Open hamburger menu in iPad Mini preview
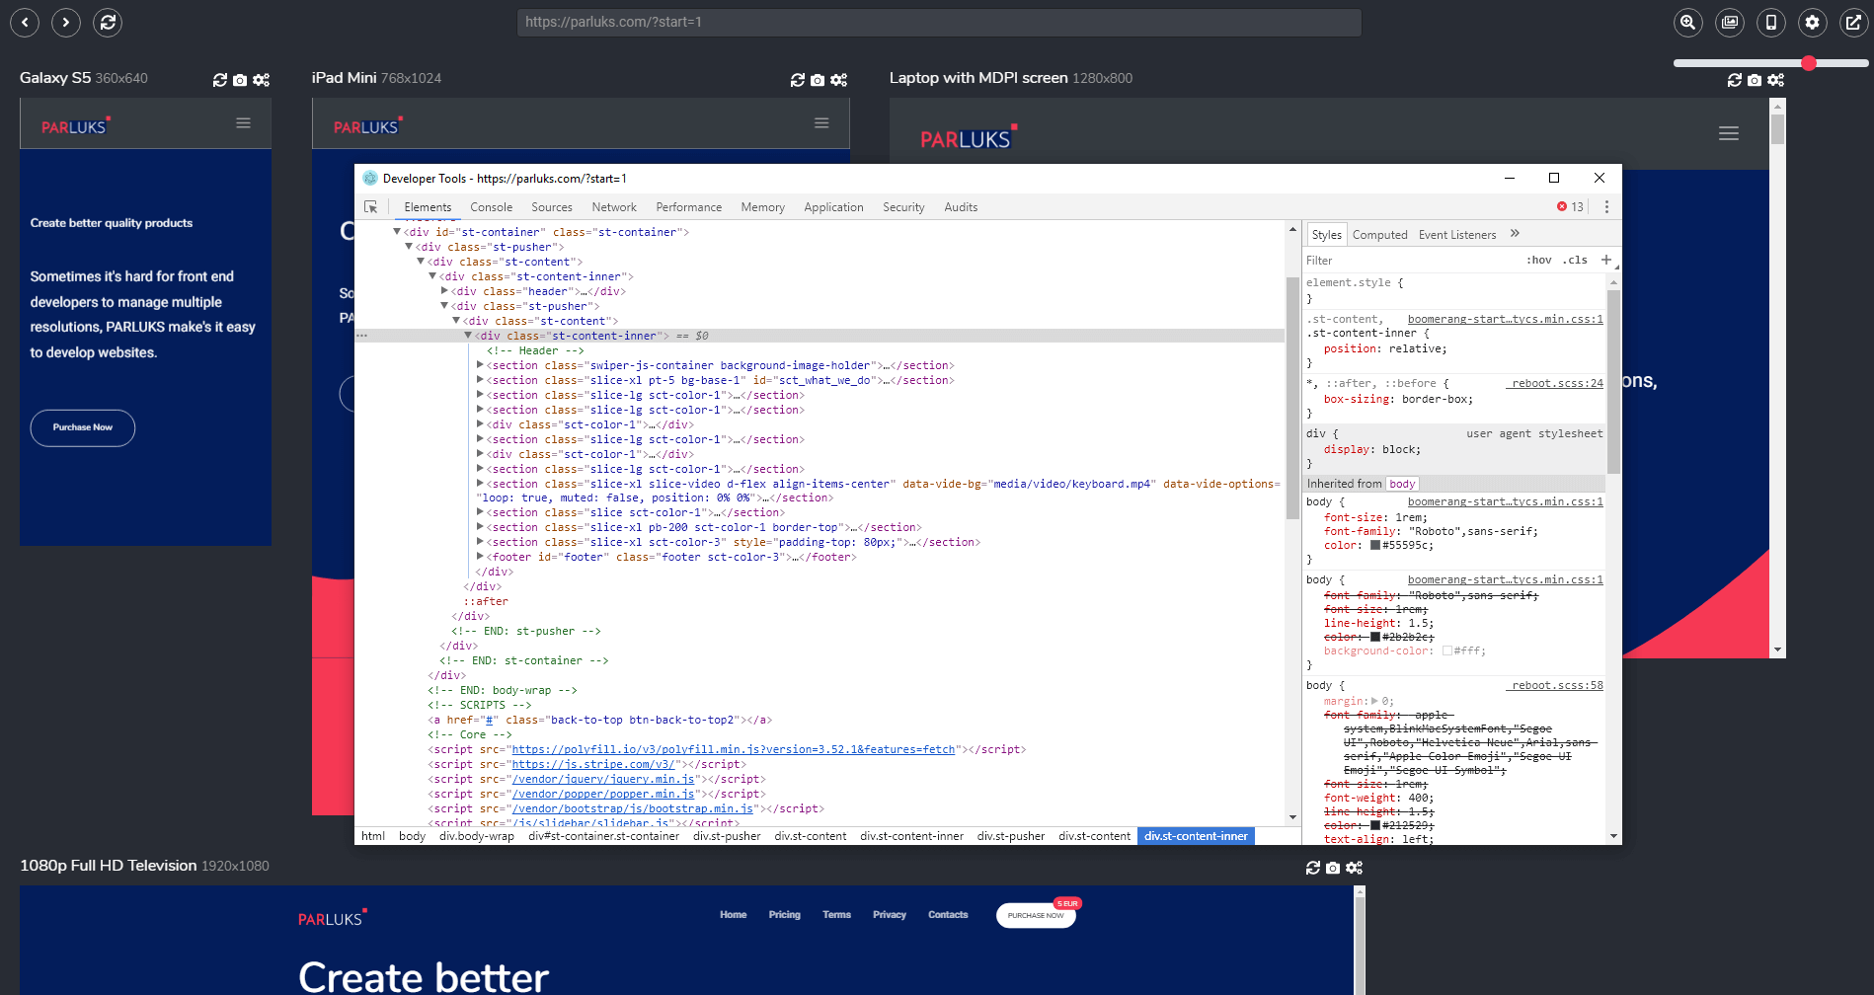Viewport: 1874px width, 995px height. [821, 123]
